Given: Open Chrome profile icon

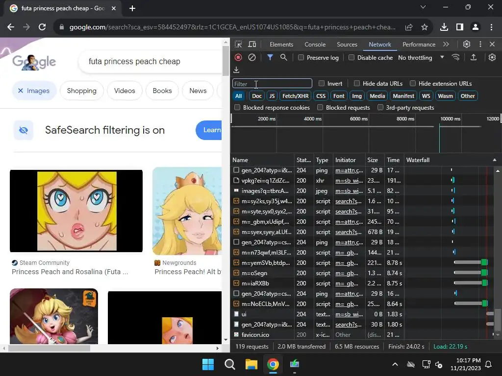Looking at the screenshot, I should [476, 27].
